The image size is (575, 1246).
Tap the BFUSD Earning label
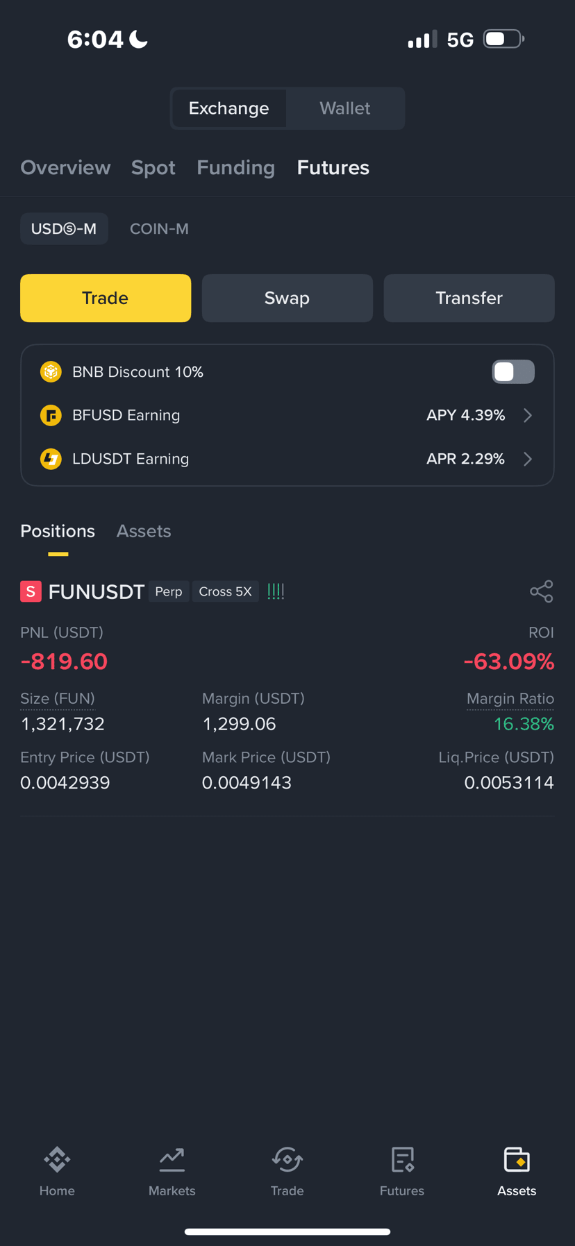[x=126, y=415]
